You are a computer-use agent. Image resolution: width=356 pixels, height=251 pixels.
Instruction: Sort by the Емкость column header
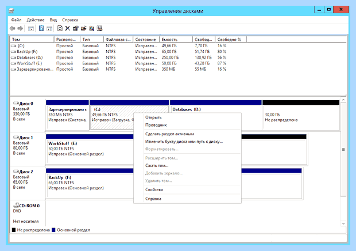[x=176, y=39]
